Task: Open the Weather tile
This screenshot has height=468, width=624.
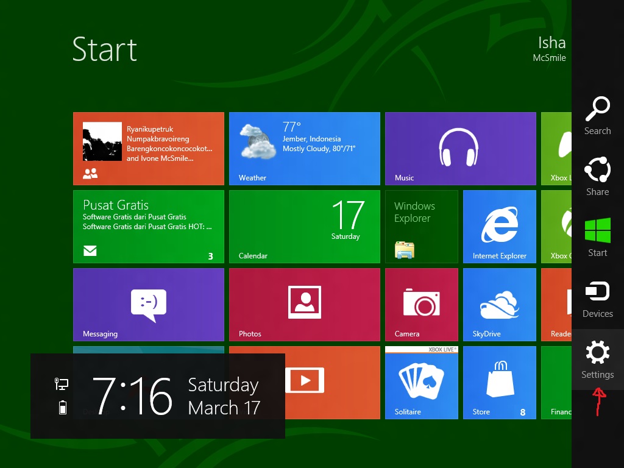Action: pos(305,149)
